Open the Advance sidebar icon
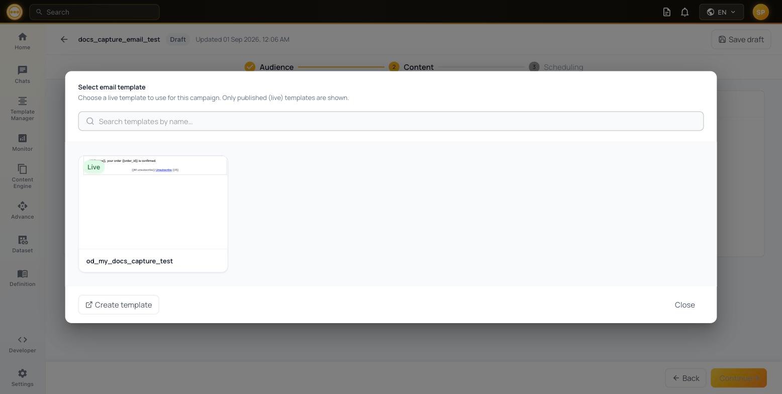 click(22, 211)
